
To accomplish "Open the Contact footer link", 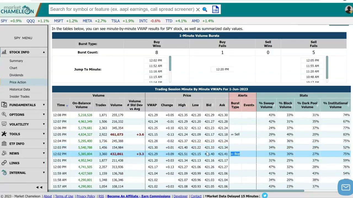I will pos(196,196).
